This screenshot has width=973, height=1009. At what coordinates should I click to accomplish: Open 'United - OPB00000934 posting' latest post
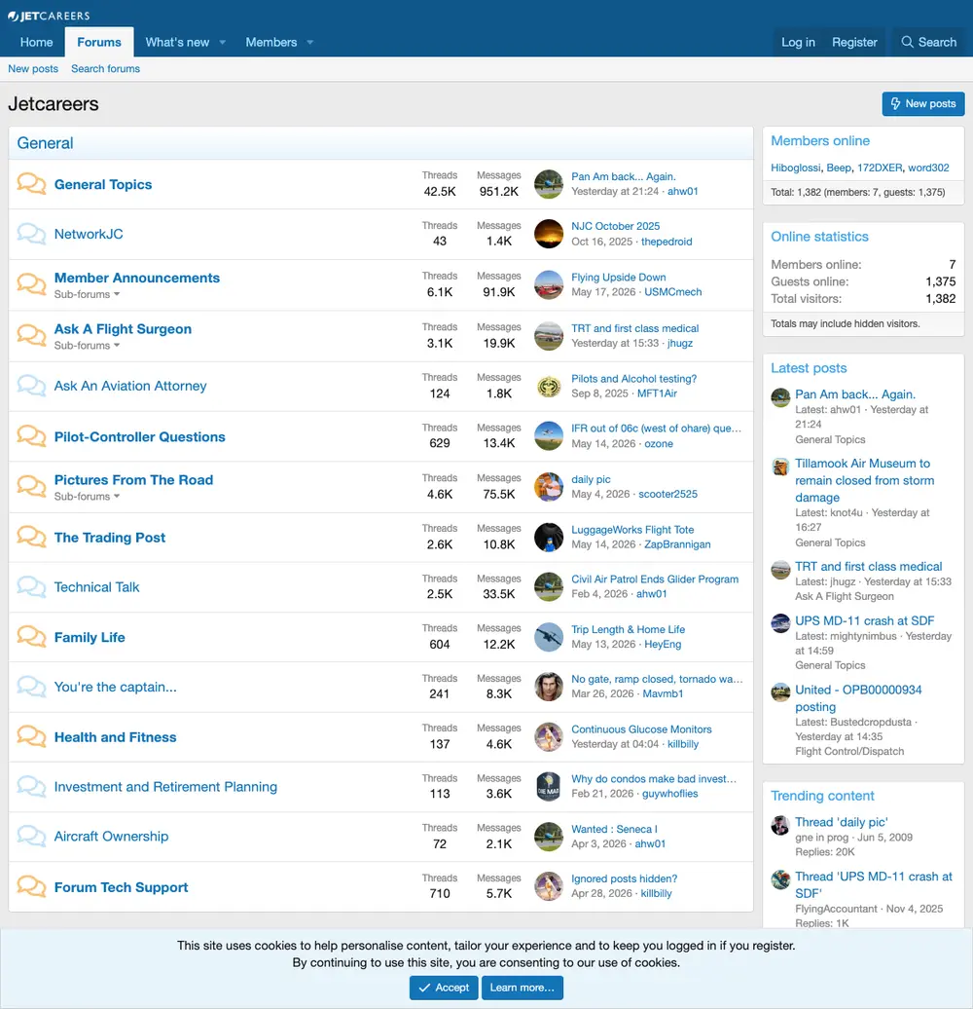pyautogui.click(x=858, y=698)
